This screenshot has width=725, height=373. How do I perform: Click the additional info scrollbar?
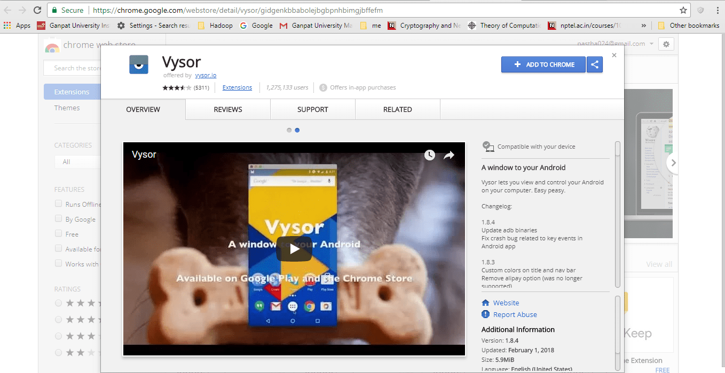click(x=618, y=333)
